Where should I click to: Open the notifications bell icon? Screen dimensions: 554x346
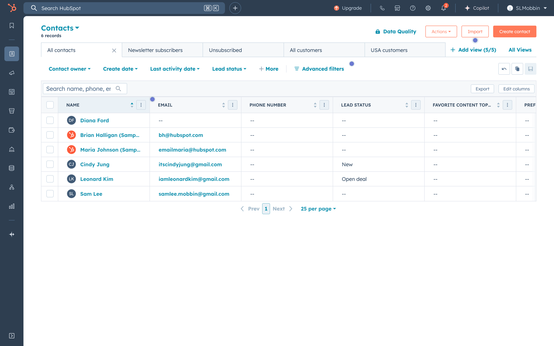pyautogui.click(x=443, y=8)
